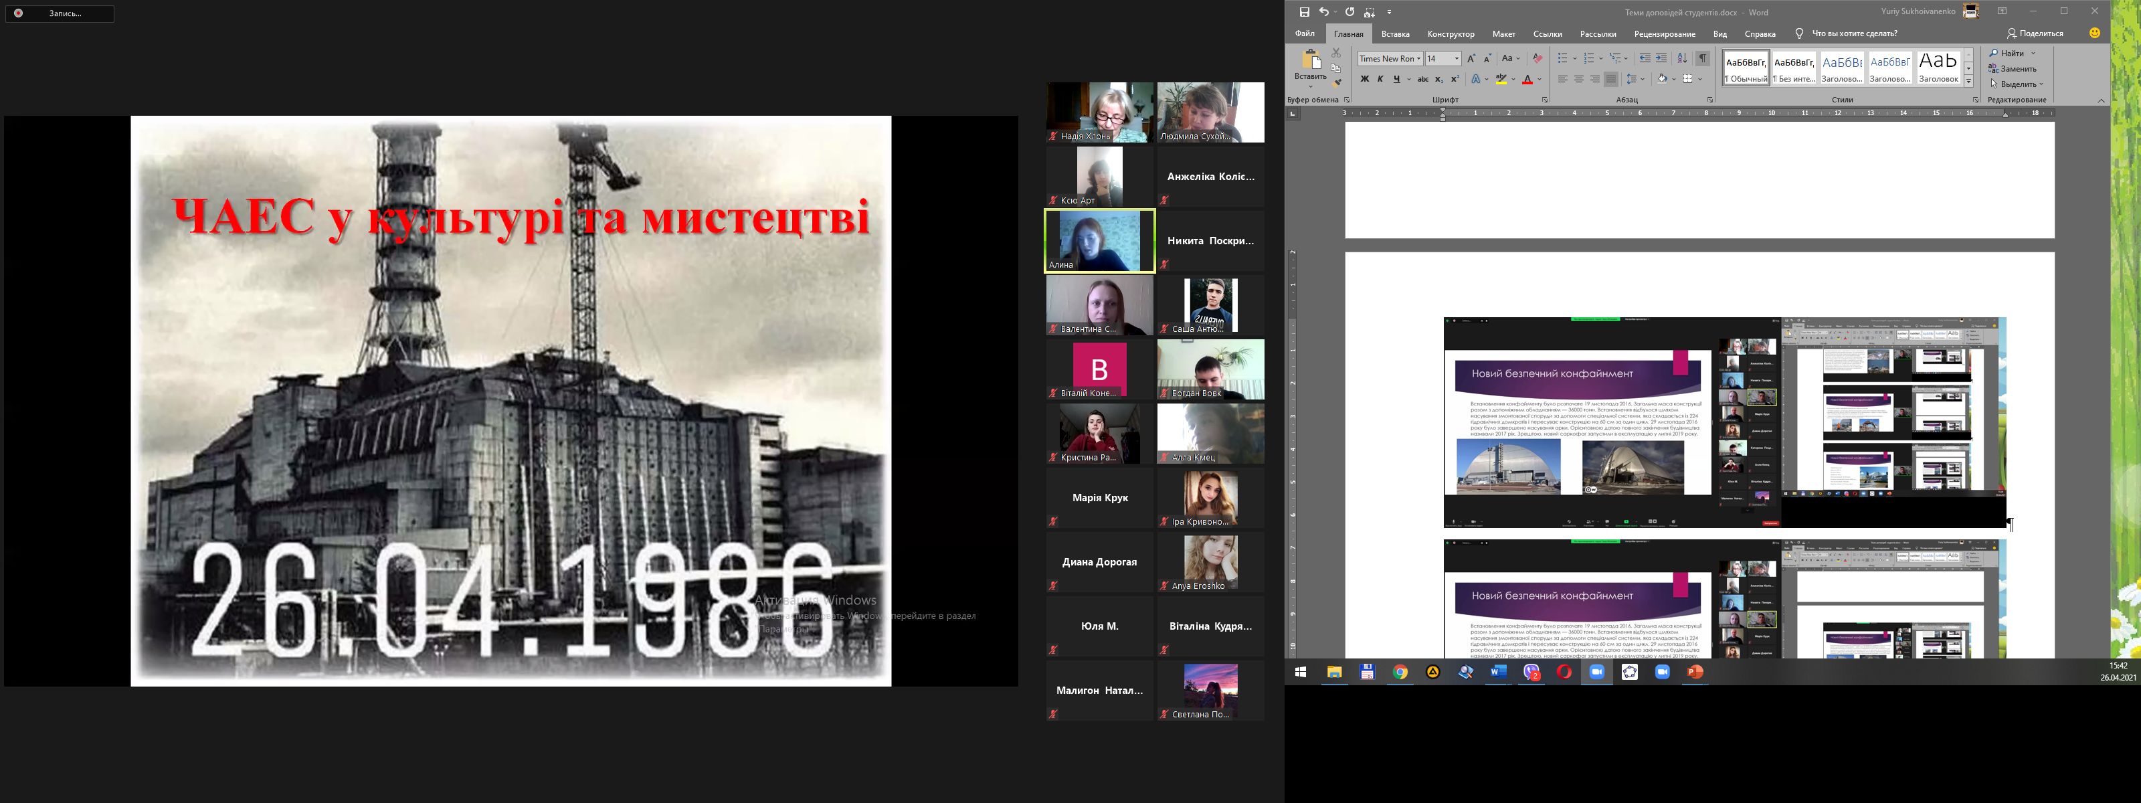2141x803 pixels.
Task: Select the text highlight color icon
Action: point(1501,79)
